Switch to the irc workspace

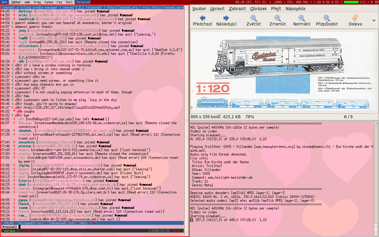(x=4, y=2)
